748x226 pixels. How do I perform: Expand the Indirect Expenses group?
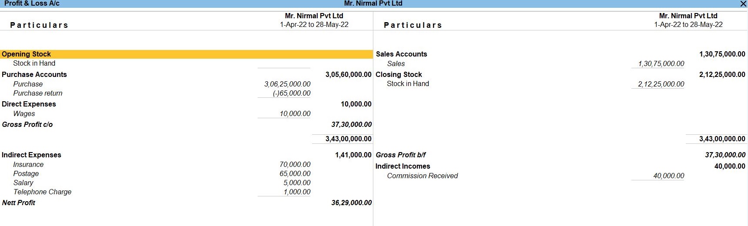coord(31,155)
